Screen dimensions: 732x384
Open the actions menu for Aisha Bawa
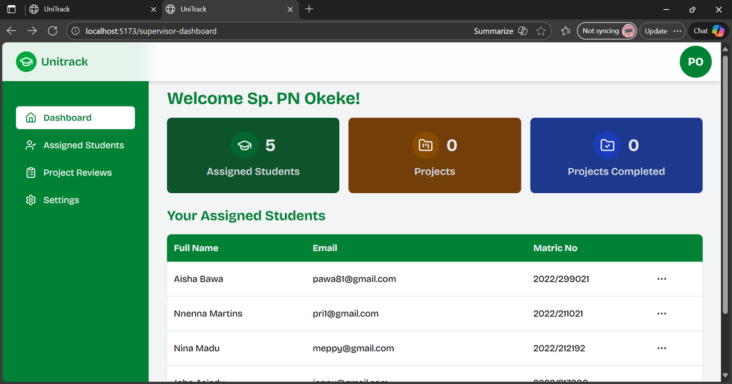[662, 279]
